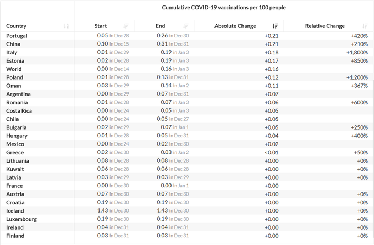Select the Lithuania row name

[x=18, y=161]
